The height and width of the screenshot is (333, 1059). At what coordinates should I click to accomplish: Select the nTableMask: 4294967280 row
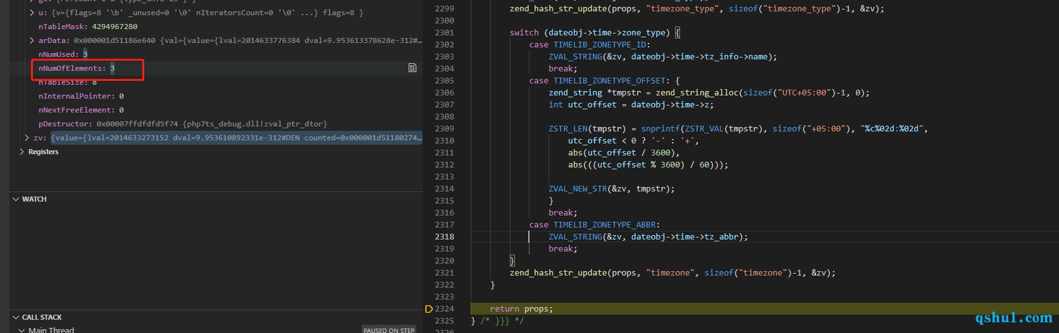(x=216, y=27)
